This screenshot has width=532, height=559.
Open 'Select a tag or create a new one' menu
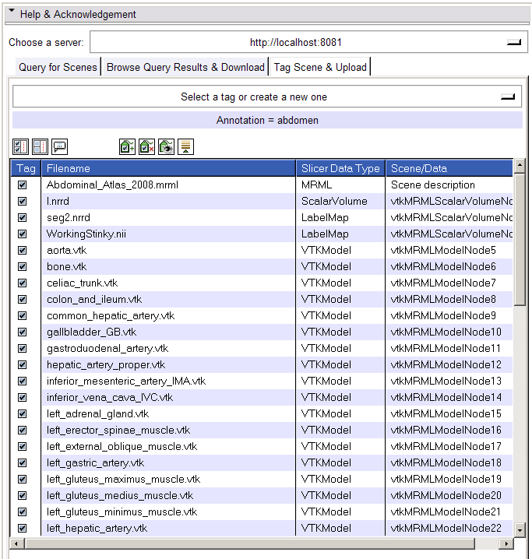[x=507, y=97]
